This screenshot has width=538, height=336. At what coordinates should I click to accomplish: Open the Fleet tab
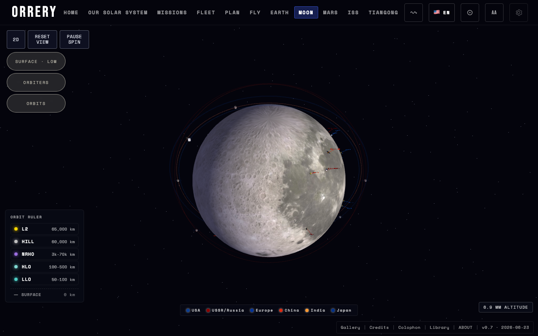pyautogui.click(x=206, y=13)
